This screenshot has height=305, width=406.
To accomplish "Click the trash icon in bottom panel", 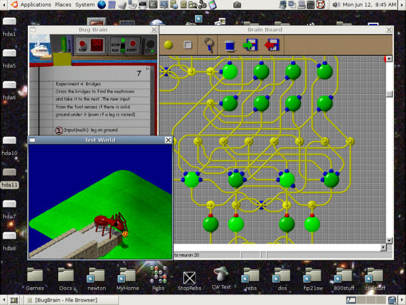I will [x=392, y=300].
